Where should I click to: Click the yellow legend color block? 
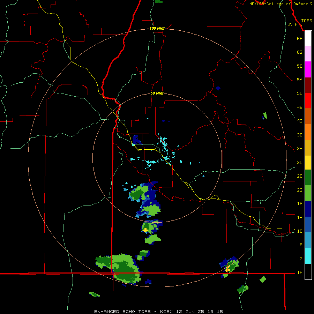click(x=308, y=163)
